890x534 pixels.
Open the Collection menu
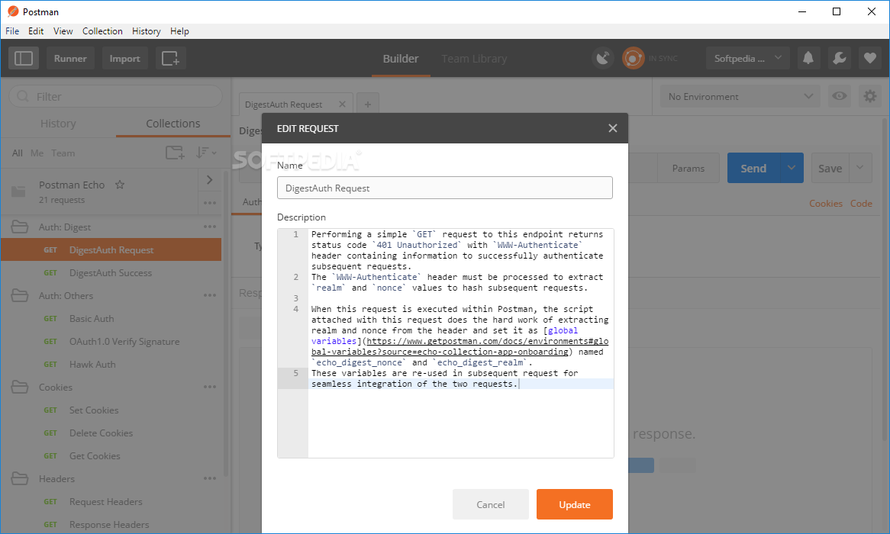click(x=102, y=31)
